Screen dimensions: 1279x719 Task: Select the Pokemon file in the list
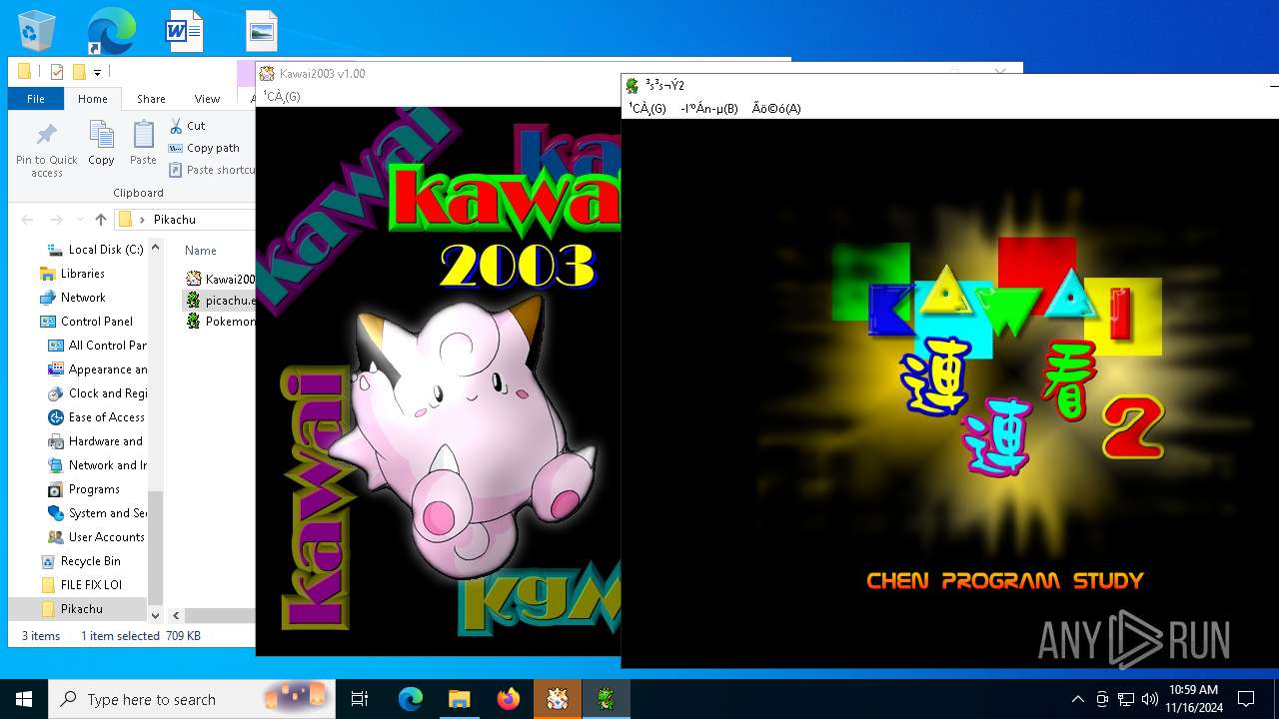click(x=221, y=322)
